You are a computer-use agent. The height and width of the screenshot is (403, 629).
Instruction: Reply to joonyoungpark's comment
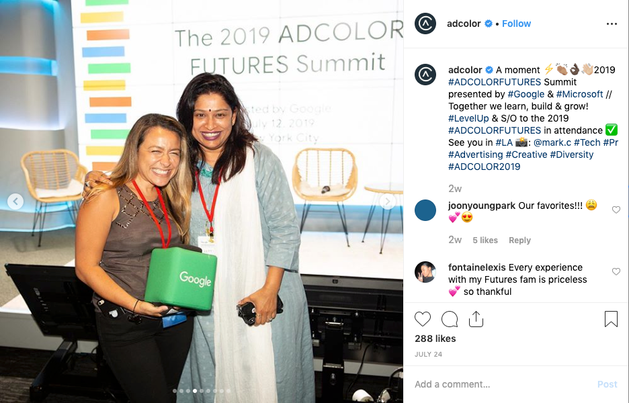(519, 240)
